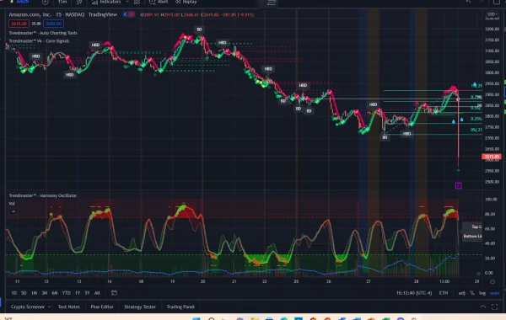Toggle ETH extended hours session

(x=444, y=293)
